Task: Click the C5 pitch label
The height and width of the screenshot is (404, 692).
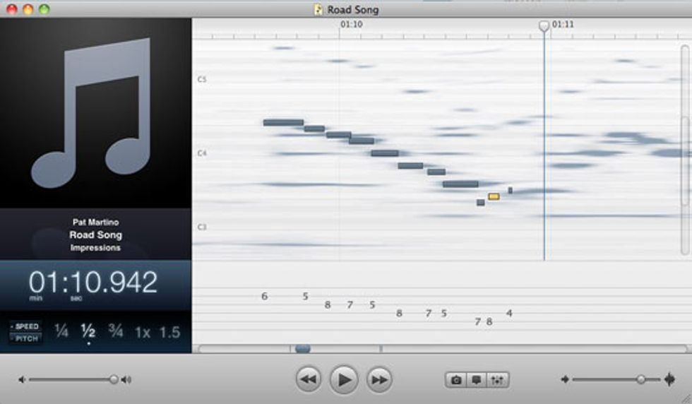Action: point(202,80)
